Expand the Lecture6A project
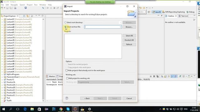200x112 pixels. click(x=2, y=25)
